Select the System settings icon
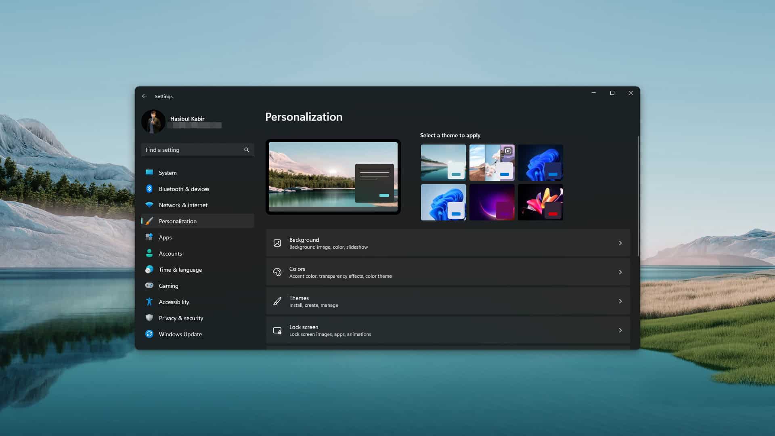 pyautogui.click(x=149, y=172)
